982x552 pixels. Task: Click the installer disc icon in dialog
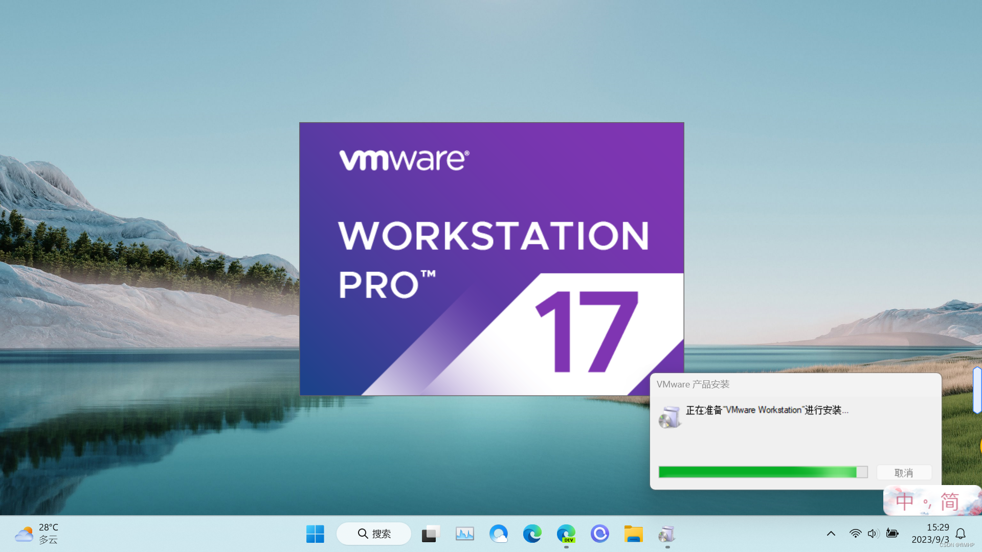(669, 417)
